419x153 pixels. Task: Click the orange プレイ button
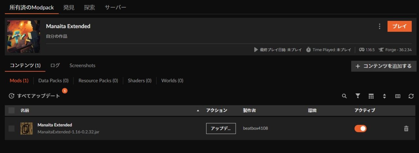tap(399, 26)
